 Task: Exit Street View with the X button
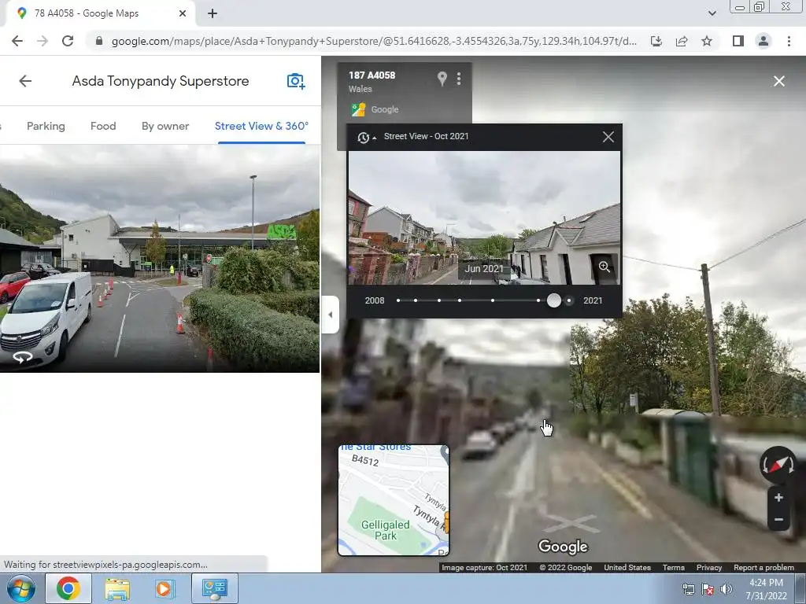778,81
